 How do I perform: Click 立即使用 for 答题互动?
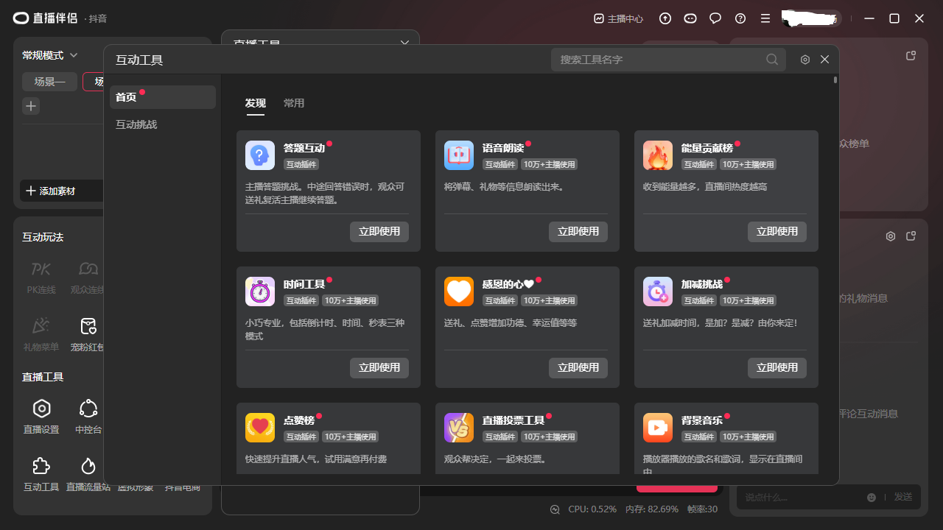(379, 231)
